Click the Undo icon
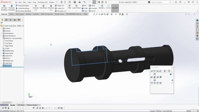The width and height of the screenshot is (199, 112). [84, 2]
